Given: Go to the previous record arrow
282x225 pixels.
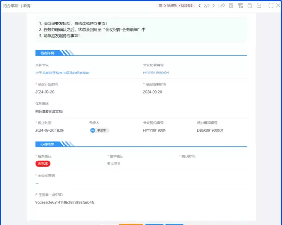Looking at the screenshot, I should 199,6.
